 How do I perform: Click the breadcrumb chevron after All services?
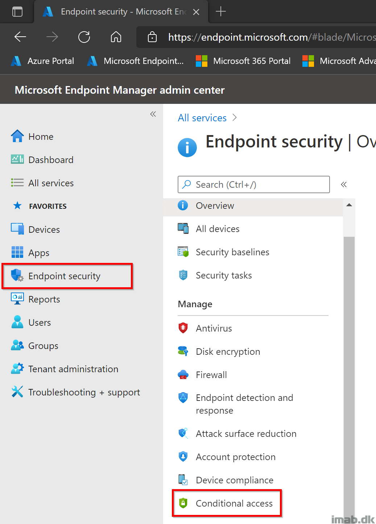point(235,118)
